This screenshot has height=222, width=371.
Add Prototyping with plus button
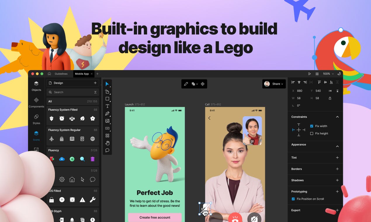(x=337, y=192)
